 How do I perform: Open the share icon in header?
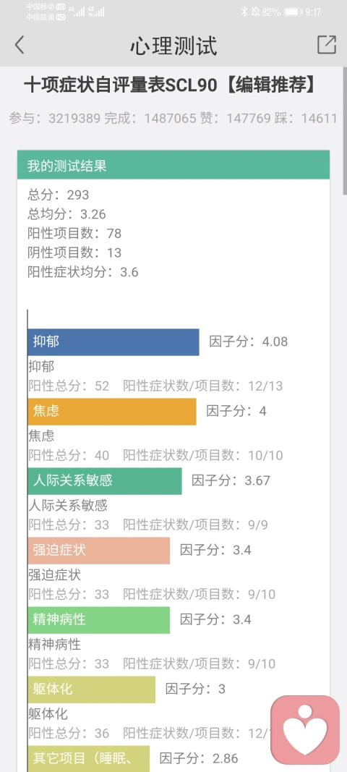pyautogui.click(x=326, y=45)
